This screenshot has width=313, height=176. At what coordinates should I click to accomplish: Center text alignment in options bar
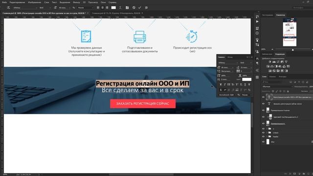(x=103, y=8)
